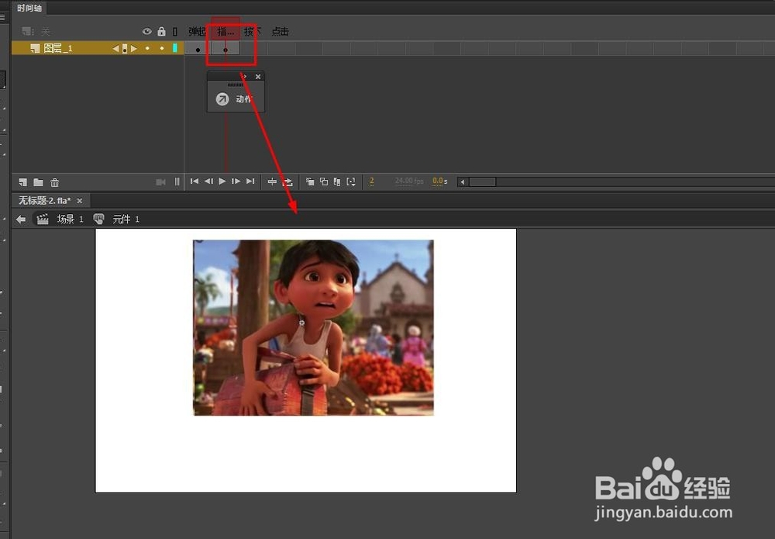This screenshot has height=539, width=775.
Task: Go to last frame
Action: click(250, 181)
